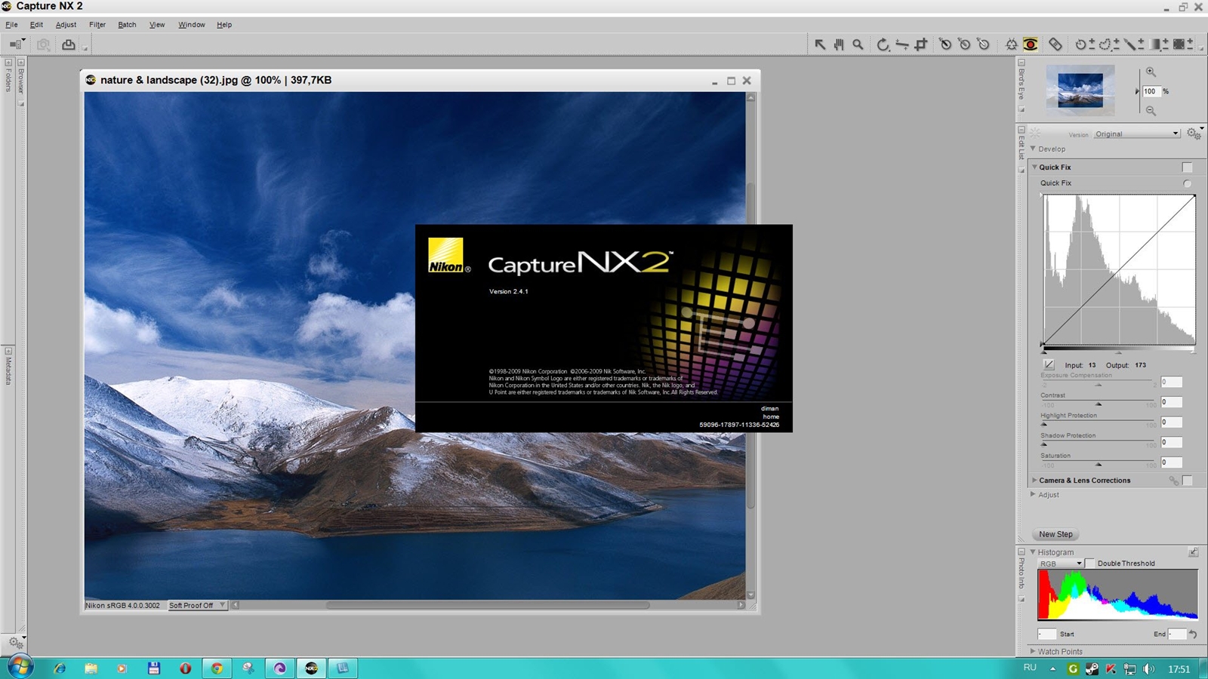Viewport: 1208px width, 679px height.
Task: Toggle the Quick Fix section checkbox
Action: click(1187, 167)
